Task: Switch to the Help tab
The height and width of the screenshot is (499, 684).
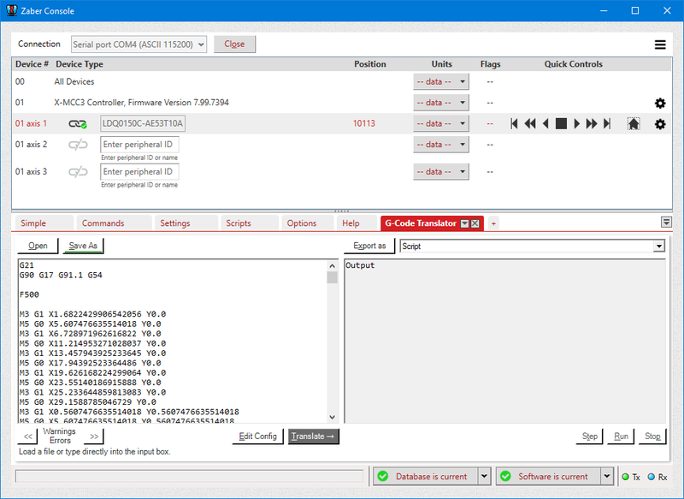Action: tap(357, 223)
